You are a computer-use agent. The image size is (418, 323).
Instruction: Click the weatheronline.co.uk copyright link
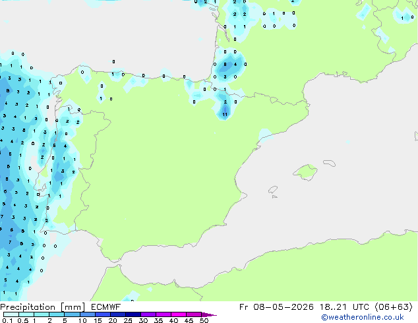click(x=363, y=317)
